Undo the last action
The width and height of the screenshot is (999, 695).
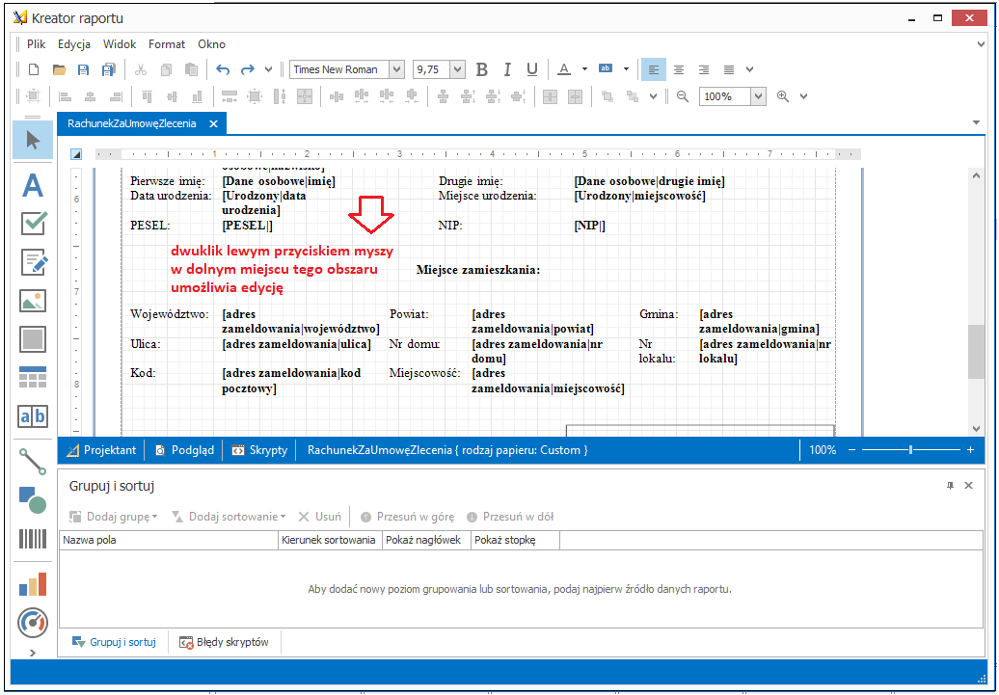223,69
